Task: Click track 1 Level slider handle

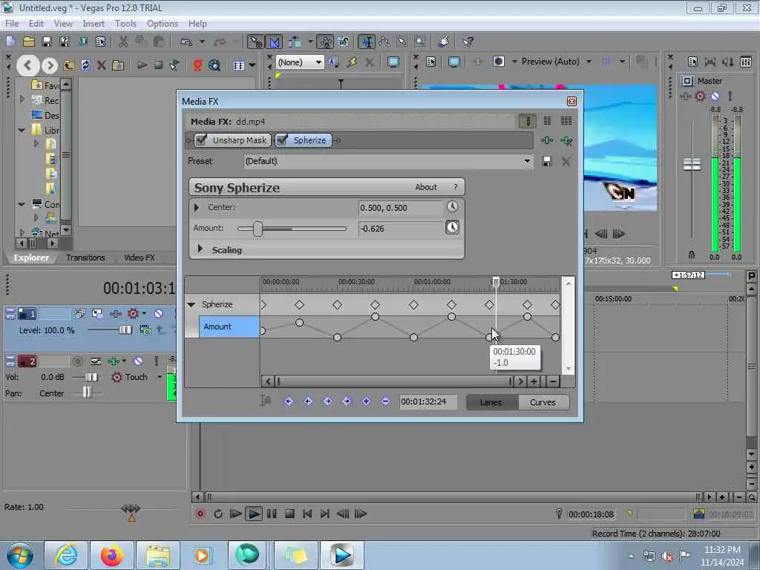Action: point(125,330)
